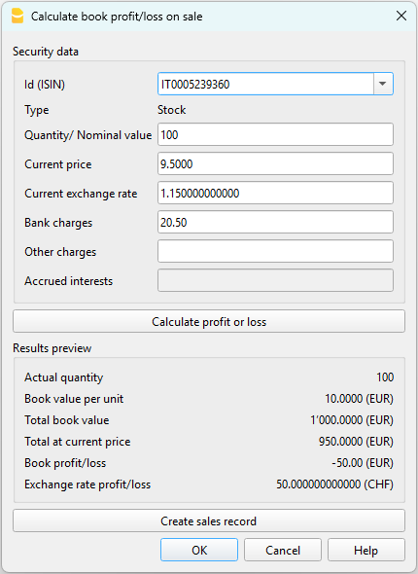Close the Calculate book profit/loss dialog

coord(401,16)
